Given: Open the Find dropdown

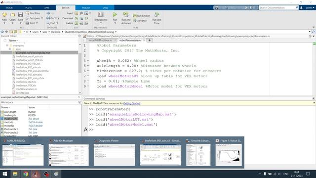Looking at the screenshot, I should tap(53, 23).
